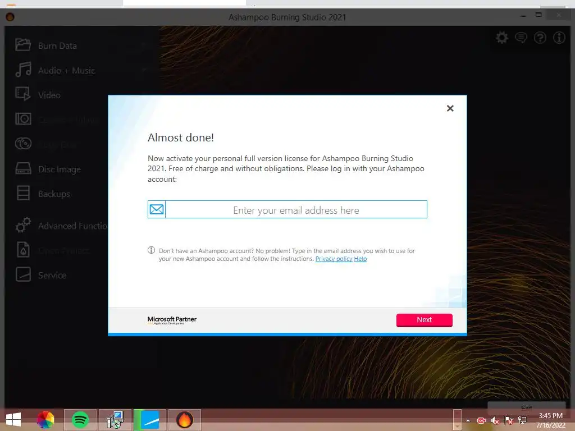The height and width of the screenshot is (431, 575).
Task: Select the flame document icon above Service
Action: click(x=23, y=250)
